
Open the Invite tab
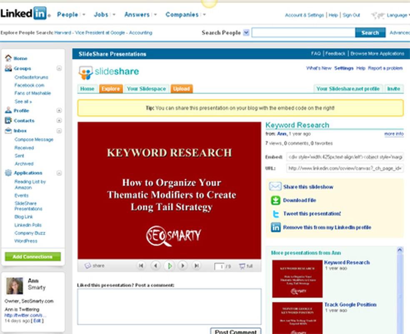[x=394, y=89]
